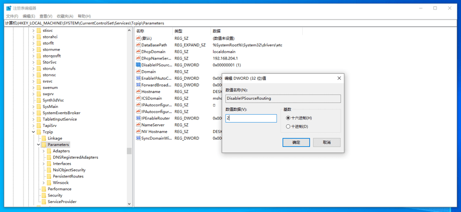Click the EnableIPAutoConfiguration DWORD icon

[139, 78]
